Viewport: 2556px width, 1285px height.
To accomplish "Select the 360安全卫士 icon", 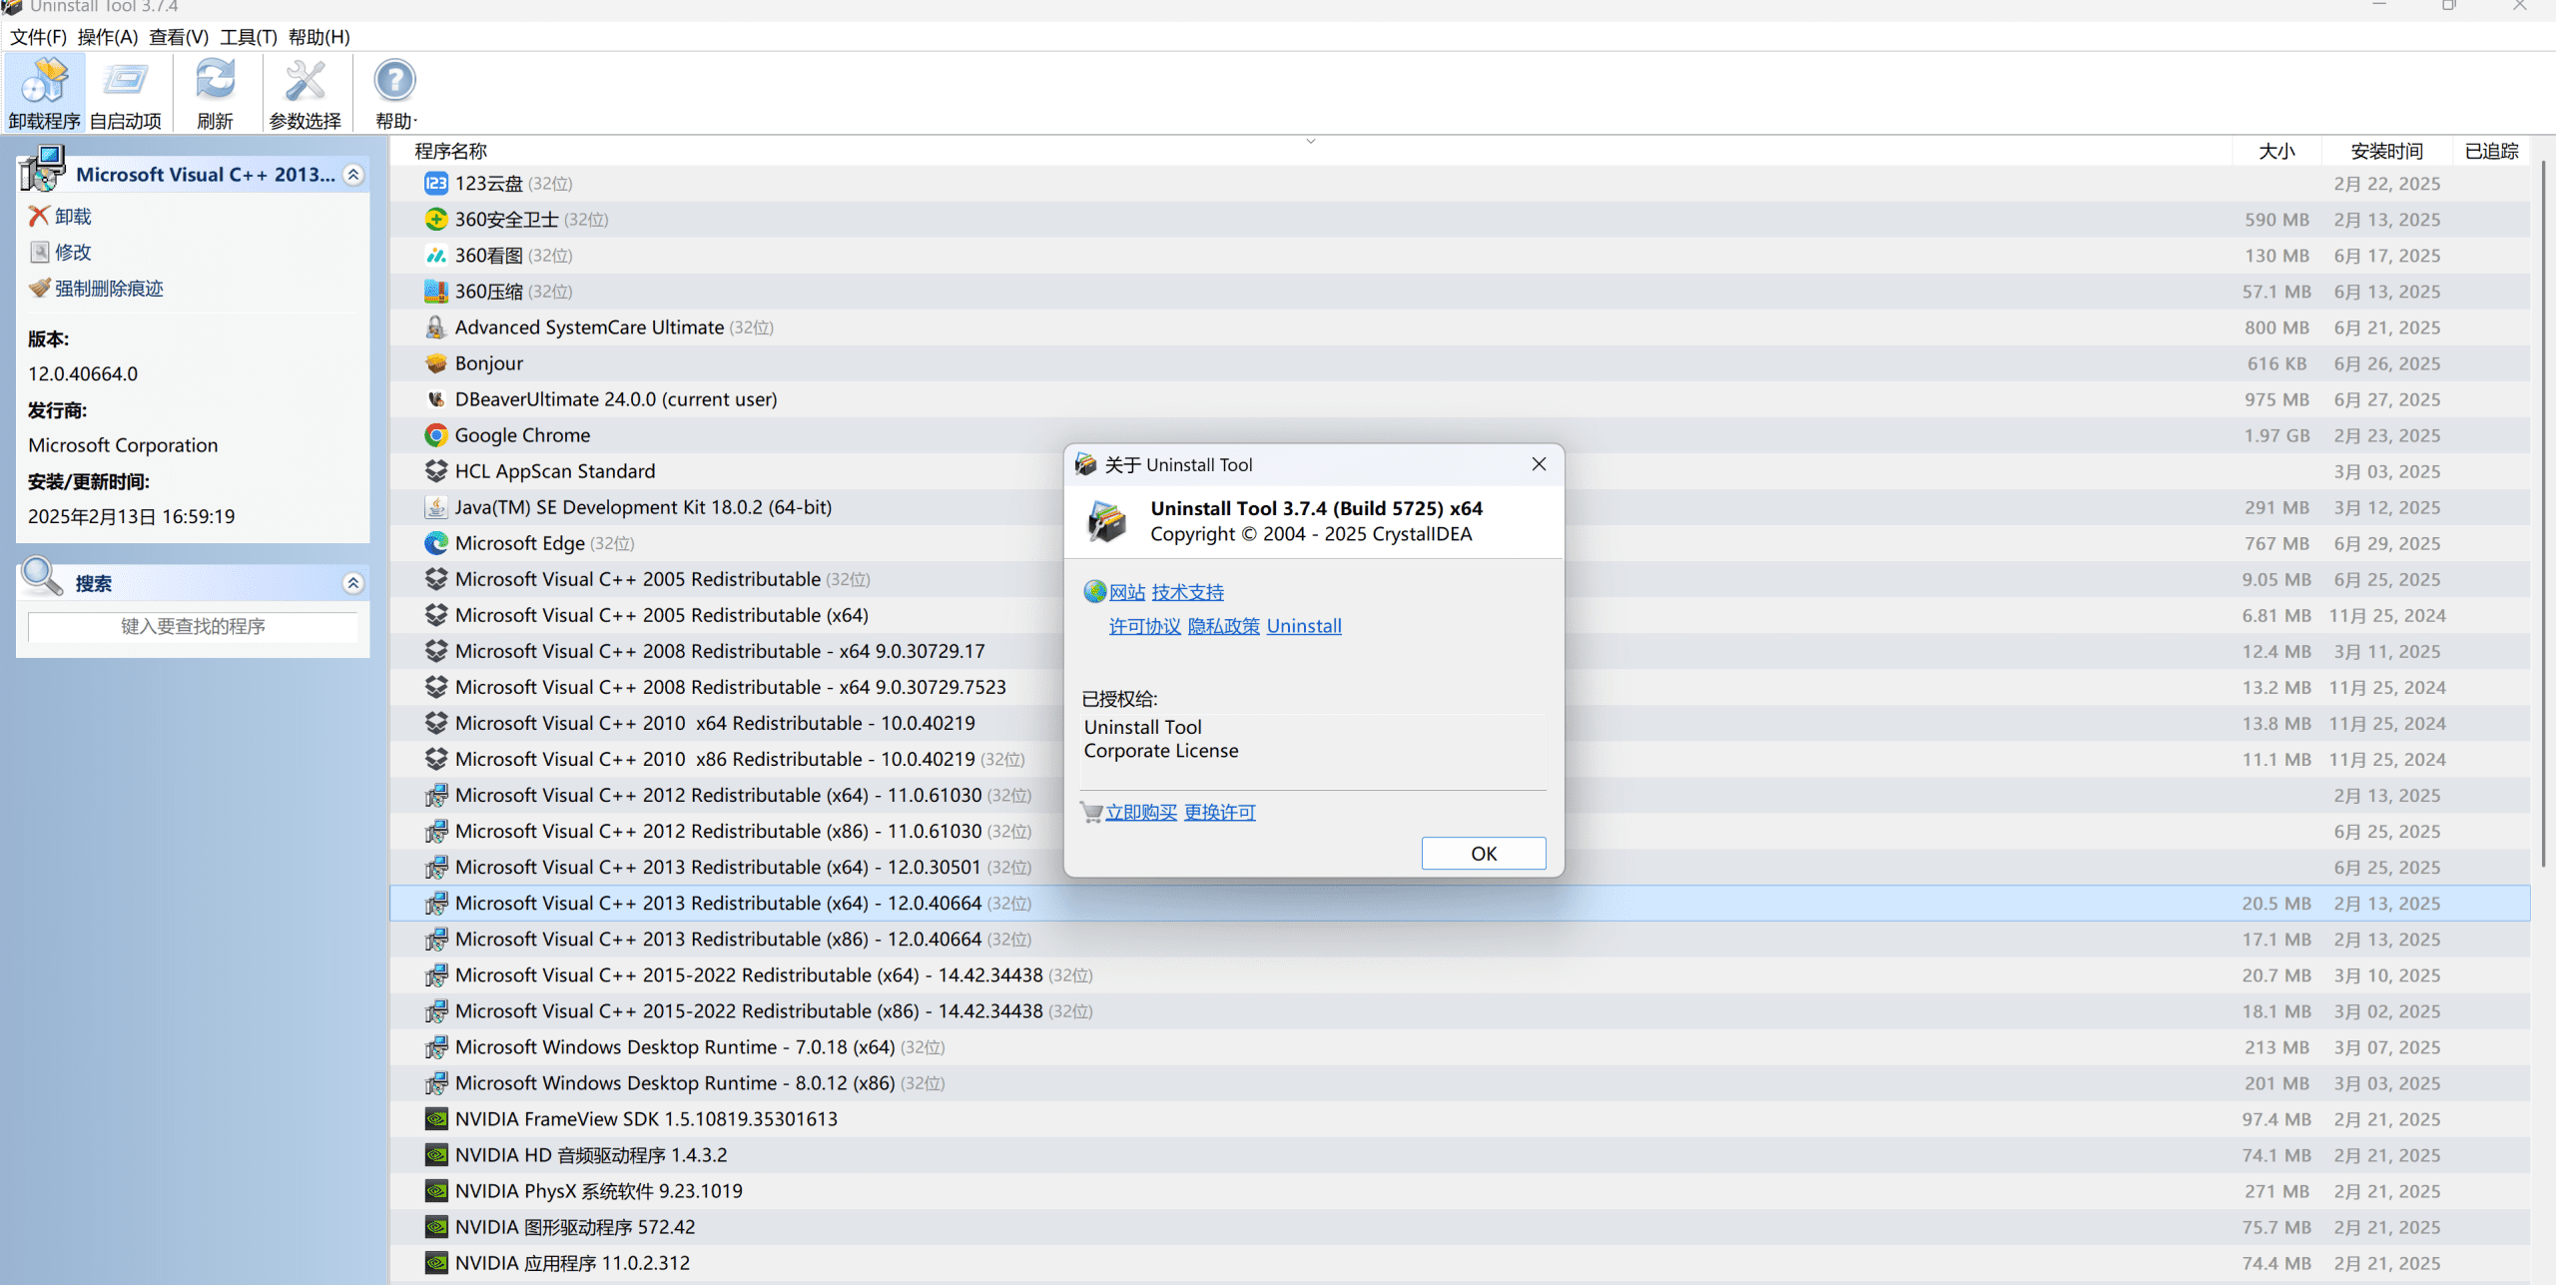I will tap(436, 220).
